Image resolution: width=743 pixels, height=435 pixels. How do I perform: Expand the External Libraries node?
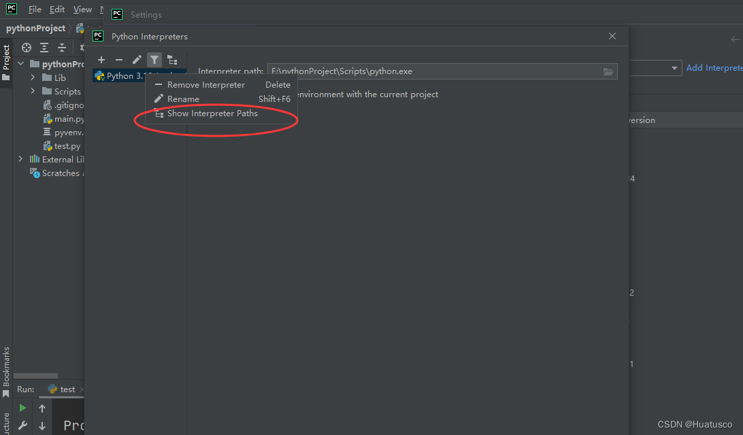(20, 158)
